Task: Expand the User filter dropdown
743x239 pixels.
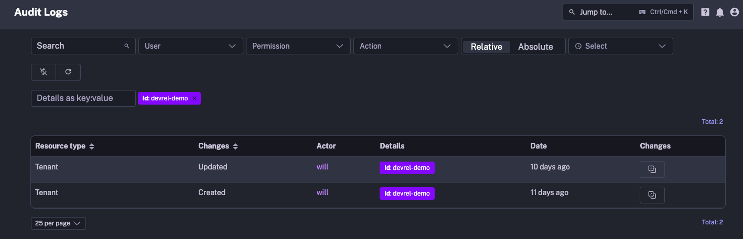Action: click(x=190, y=46)
